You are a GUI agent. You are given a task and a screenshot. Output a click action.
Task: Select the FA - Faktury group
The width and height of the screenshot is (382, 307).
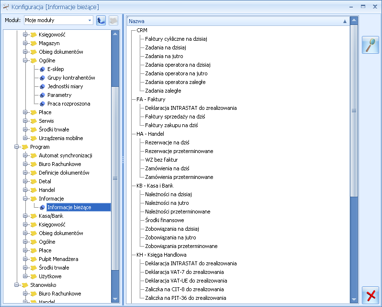pos(151,99)
